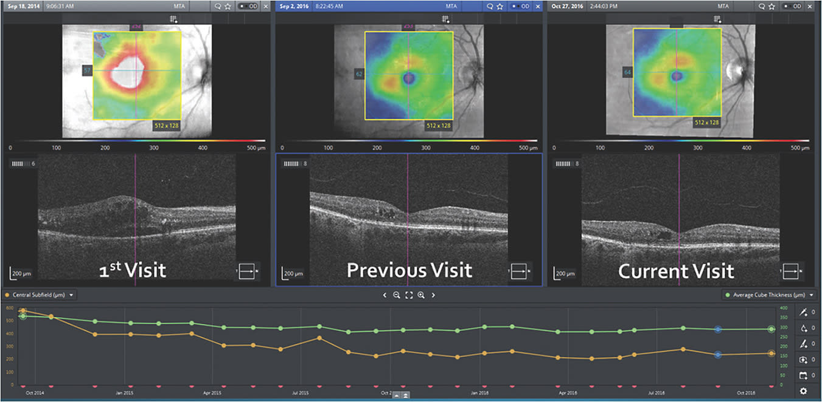Click the right chevron navigation button
Viewport: 822px width, 402px height.
433,295
